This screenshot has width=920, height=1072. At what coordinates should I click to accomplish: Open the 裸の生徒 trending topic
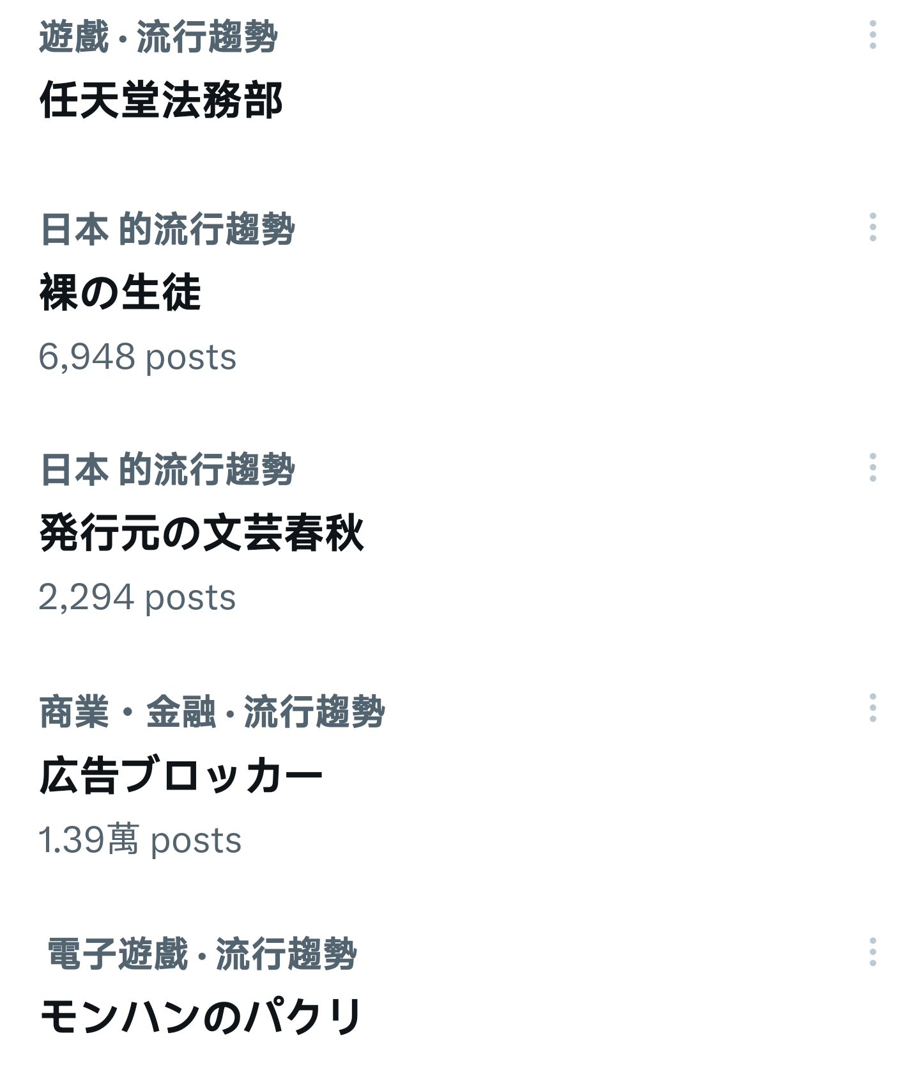(x=121, y=292)
